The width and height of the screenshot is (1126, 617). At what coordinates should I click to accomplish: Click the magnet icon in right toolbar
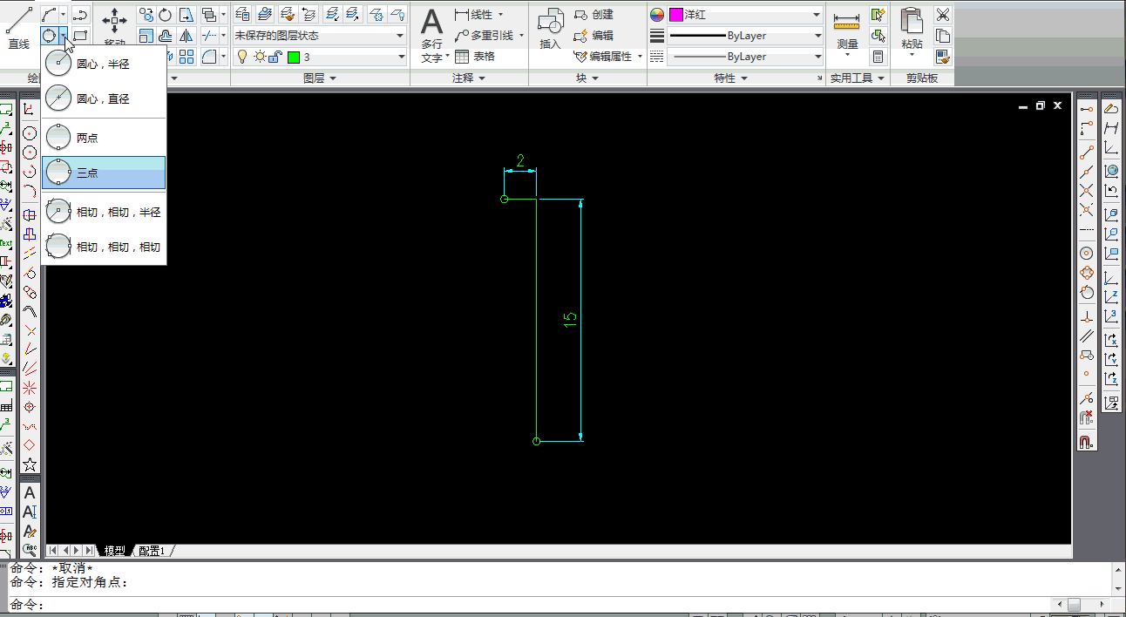pyautogui.click(x=1087, y=442)
